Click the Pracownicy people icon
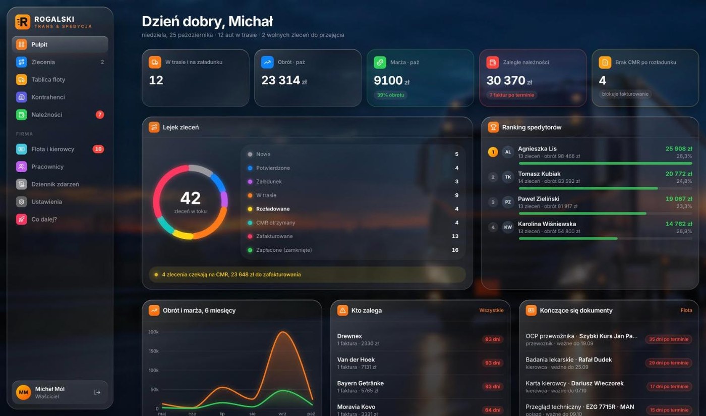The image size is (706, 416). [21, 167]
